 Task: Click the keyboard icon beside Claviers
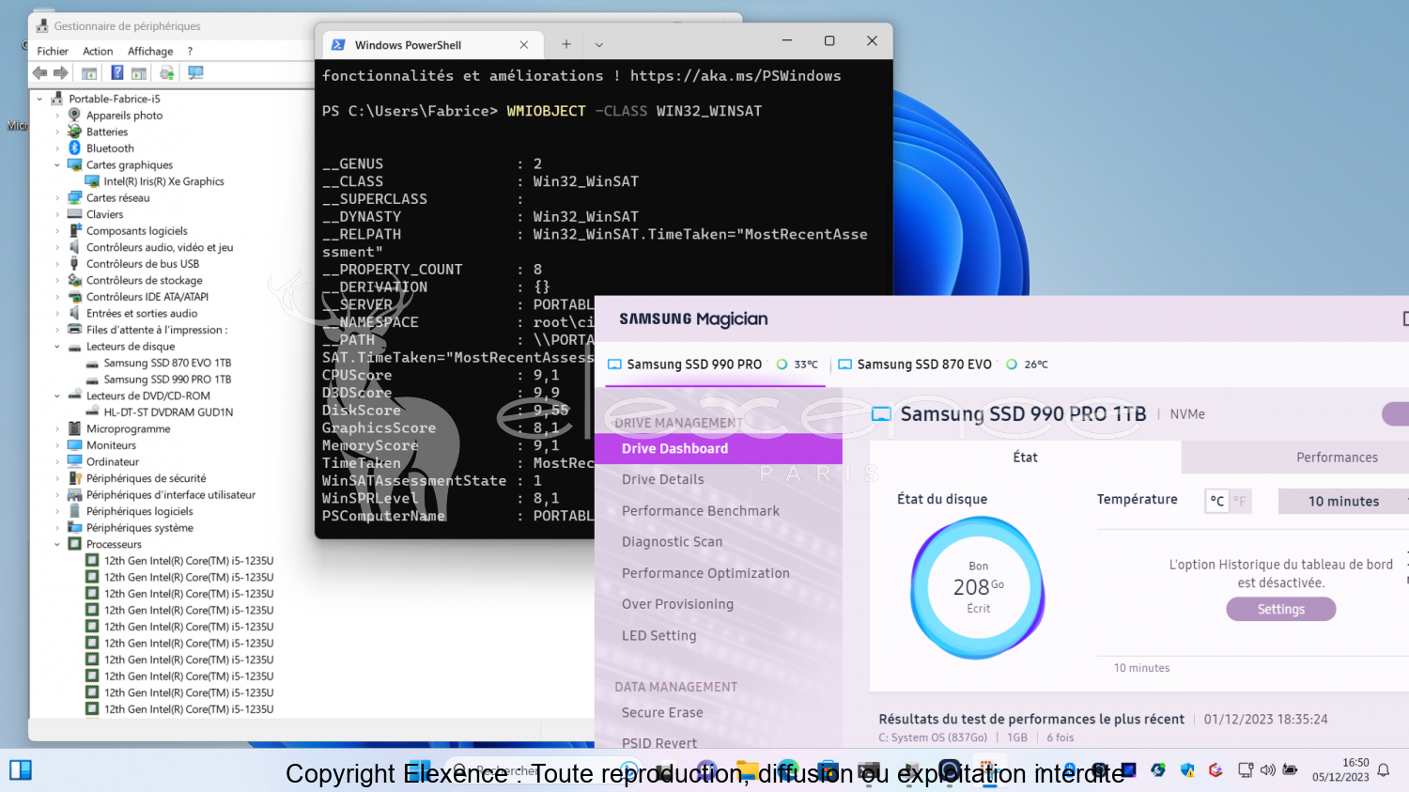(74, 214)
